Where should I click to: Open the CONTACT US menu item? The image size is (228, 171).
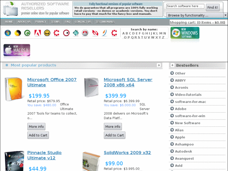(x=83, y=22)
